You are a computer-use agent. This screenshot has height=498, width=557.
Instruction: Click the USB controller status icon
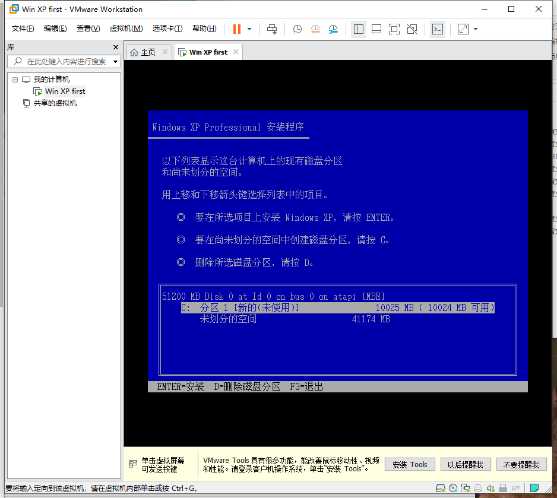click(502, 489)
